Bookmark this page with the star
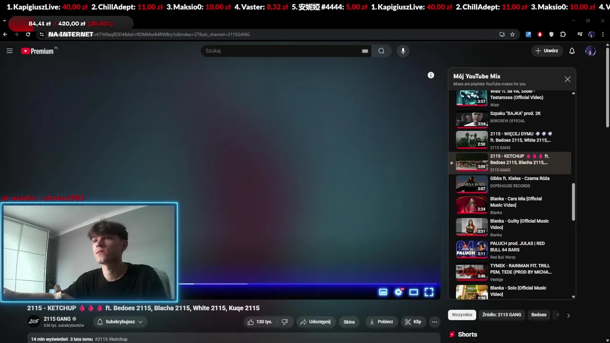This screenshot has height=343, width=610. point(512,34)
